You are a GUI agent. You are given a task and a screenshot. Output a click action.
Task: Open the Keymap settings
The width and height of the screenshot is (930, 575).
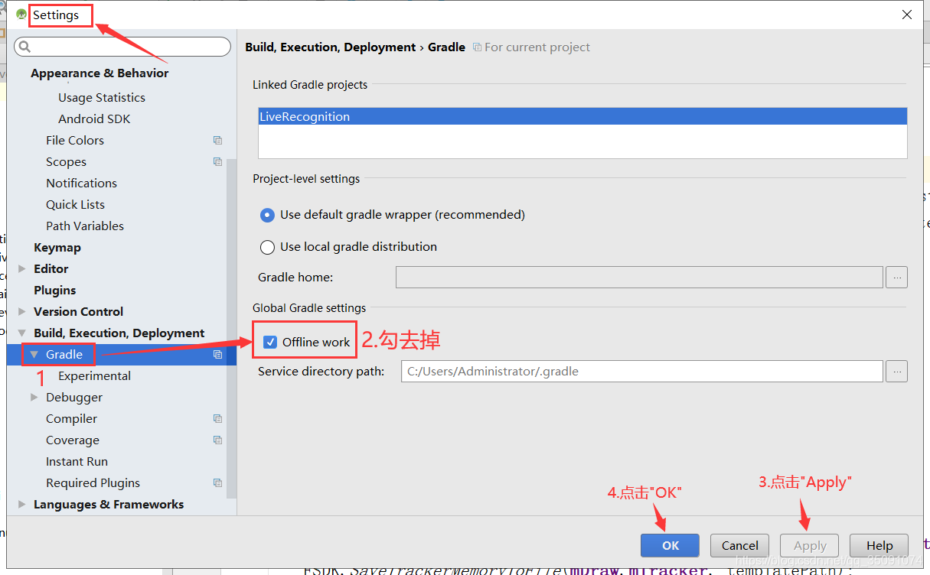tap(57, 247)
